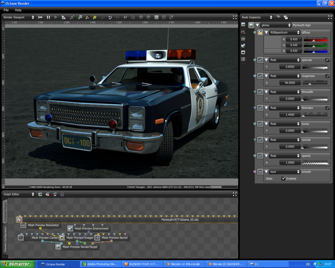
Task: Open the démarrer Start menu
Action: click(x=18, y=264)
